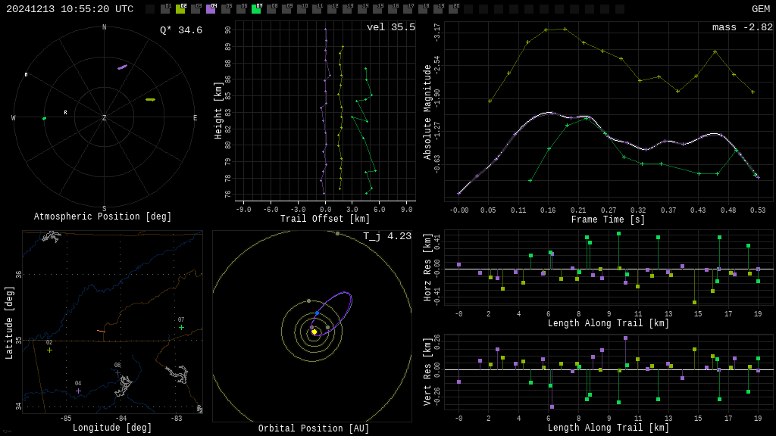Select yellow-green streak in atmospheric position plot
776x436 pixels.
pos(150,99)
